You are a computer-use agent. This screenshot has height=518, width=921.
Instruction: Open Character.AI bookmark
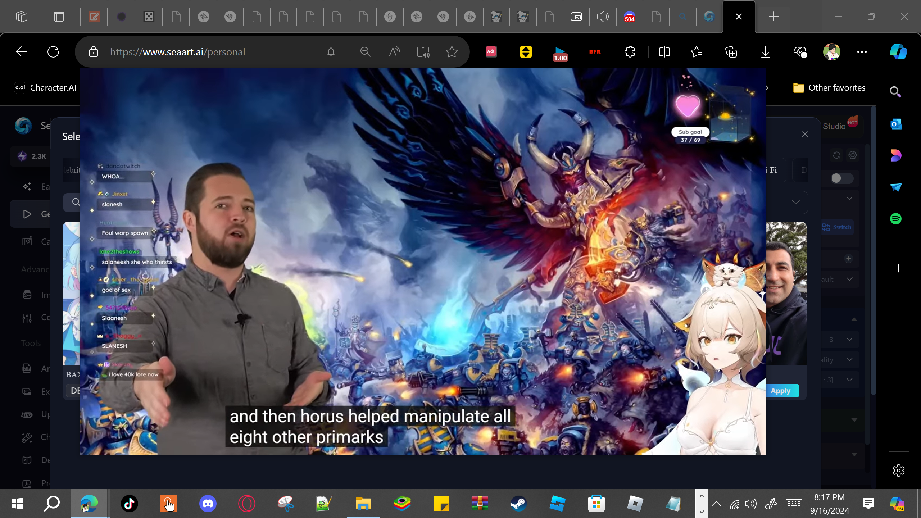[x=45, y=88]
